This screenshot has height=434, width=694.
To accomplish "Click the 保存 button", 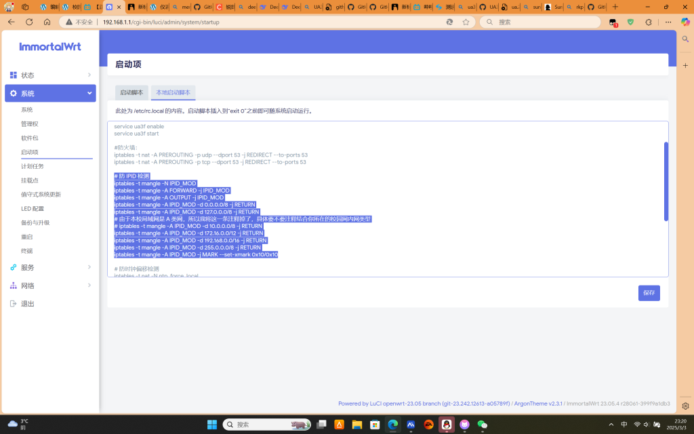I will (649, 293).
